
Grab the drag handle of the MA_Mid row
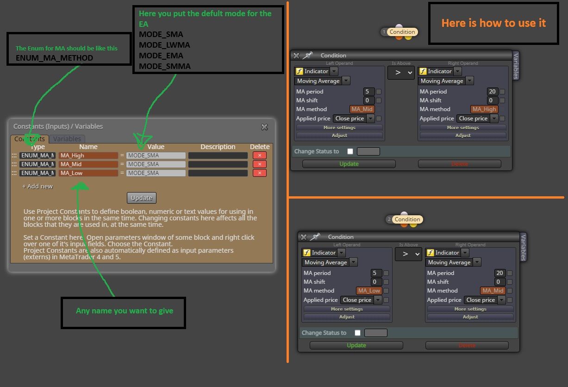click(x=14, y=164)
